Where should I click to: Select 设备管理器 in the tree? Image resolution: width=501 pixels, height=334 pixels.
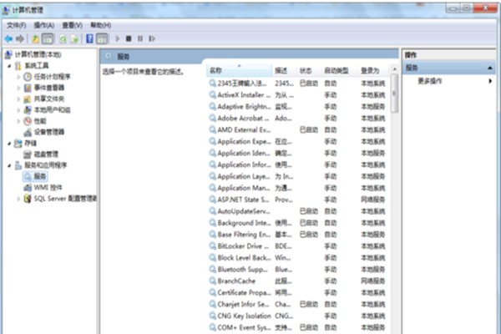[x=49, y=132]
